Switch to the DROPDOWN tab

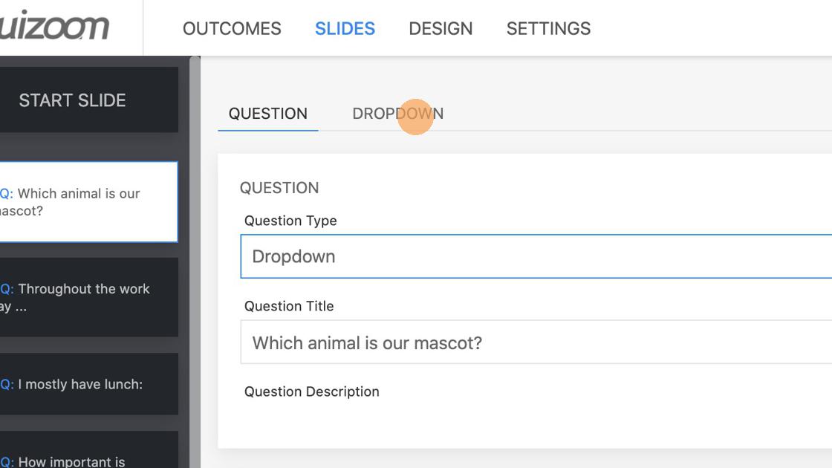pos(397,114)
